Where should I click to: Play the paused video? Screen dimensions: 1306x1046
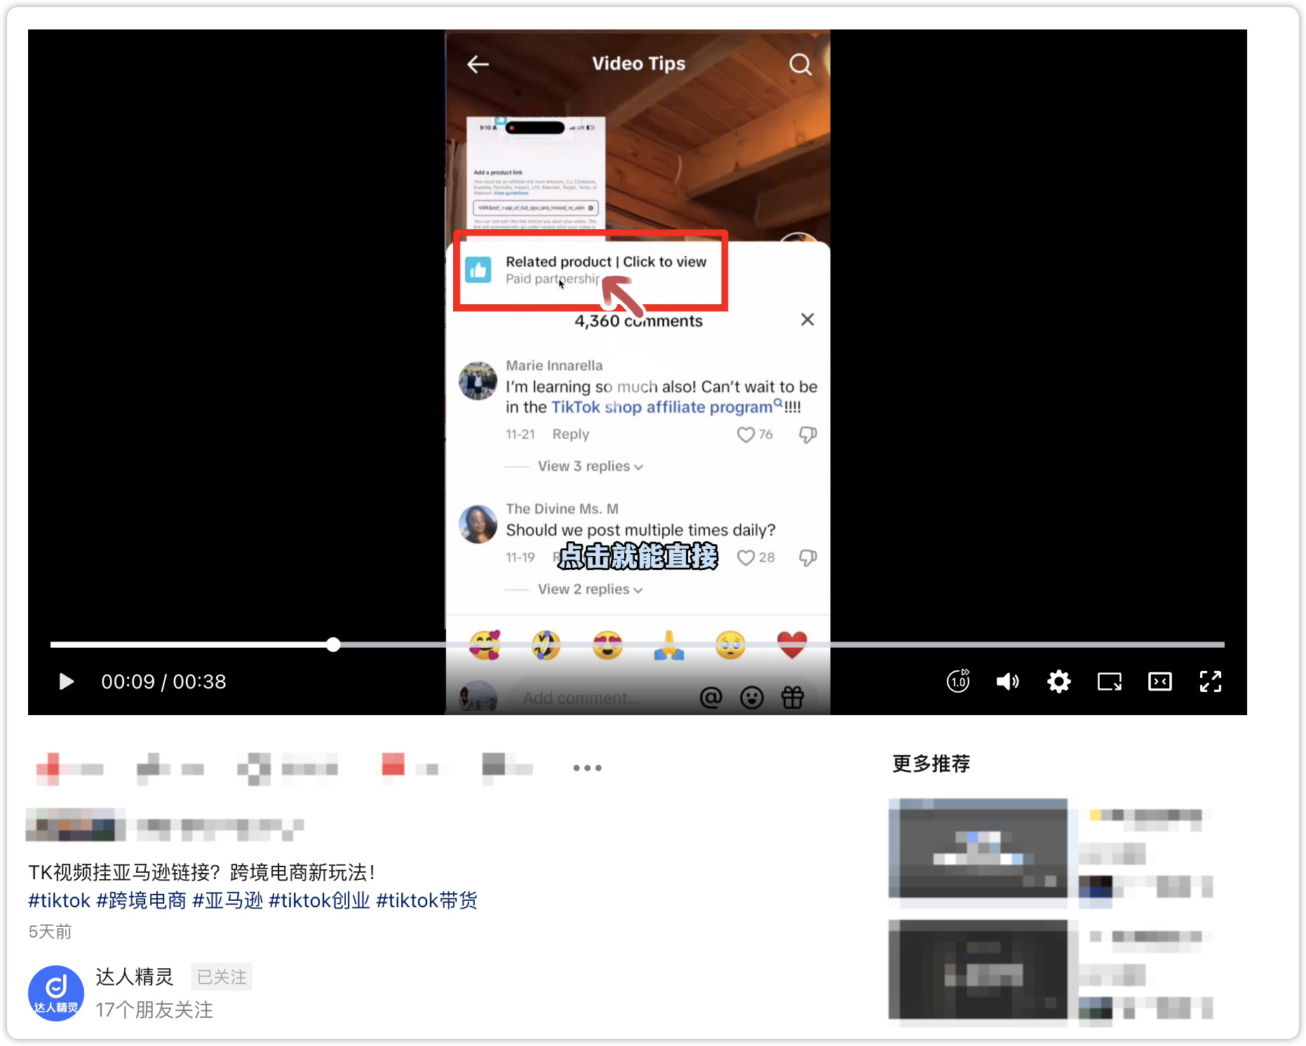[x=66, y=681]
